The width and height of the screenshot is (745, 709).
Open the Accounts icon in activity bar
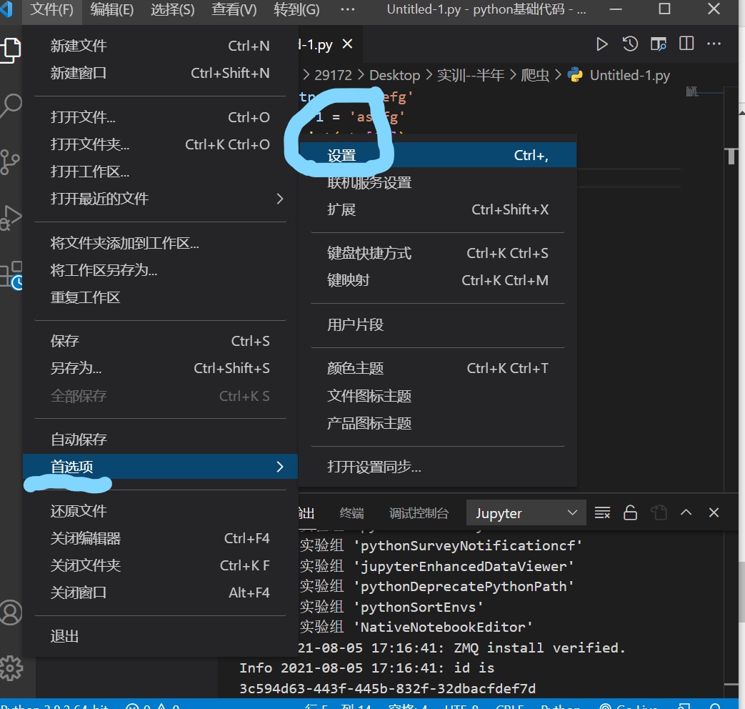pyautogui.click(x=11, y=613)
